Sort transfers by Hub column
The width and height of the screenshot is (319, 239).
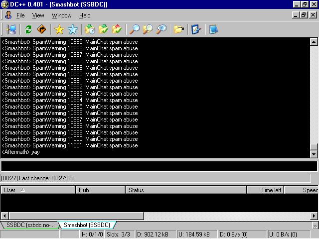(x=101, y=190)
